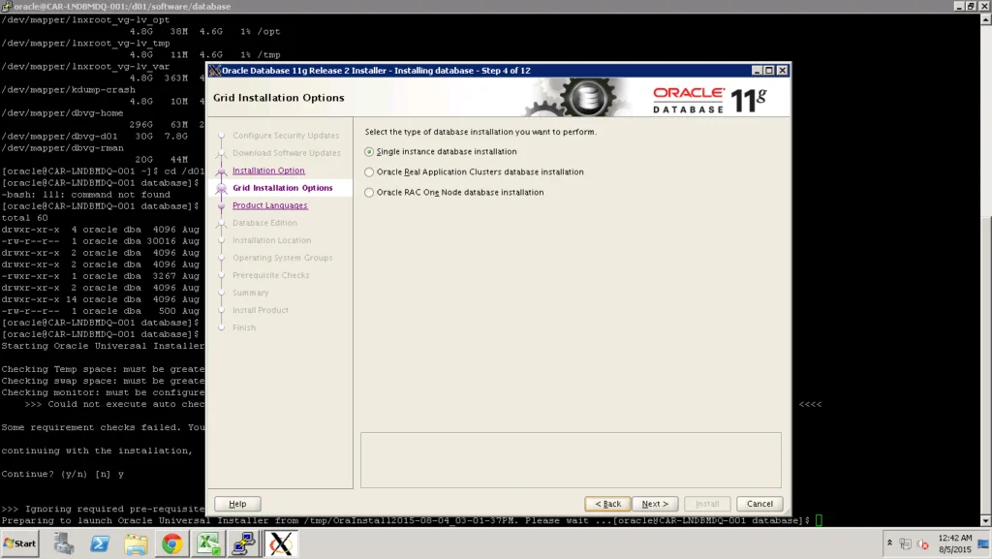This screenshot has width=992, height=559.
Task: Open Google Chrome from the taskbar
Action: tap(172, 543)
